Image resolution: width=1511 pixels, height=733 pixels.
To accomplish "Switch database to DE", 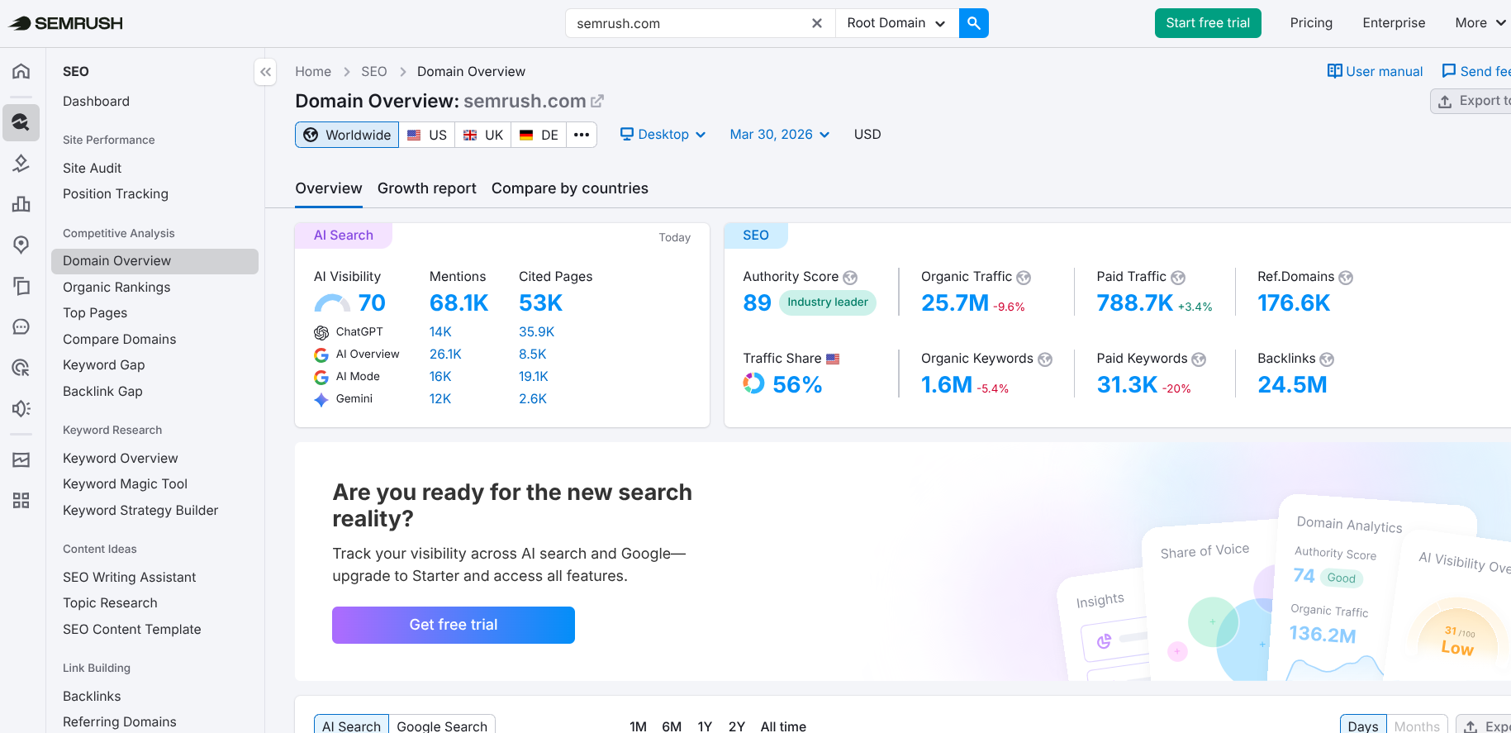I will [x=539, y=135].
